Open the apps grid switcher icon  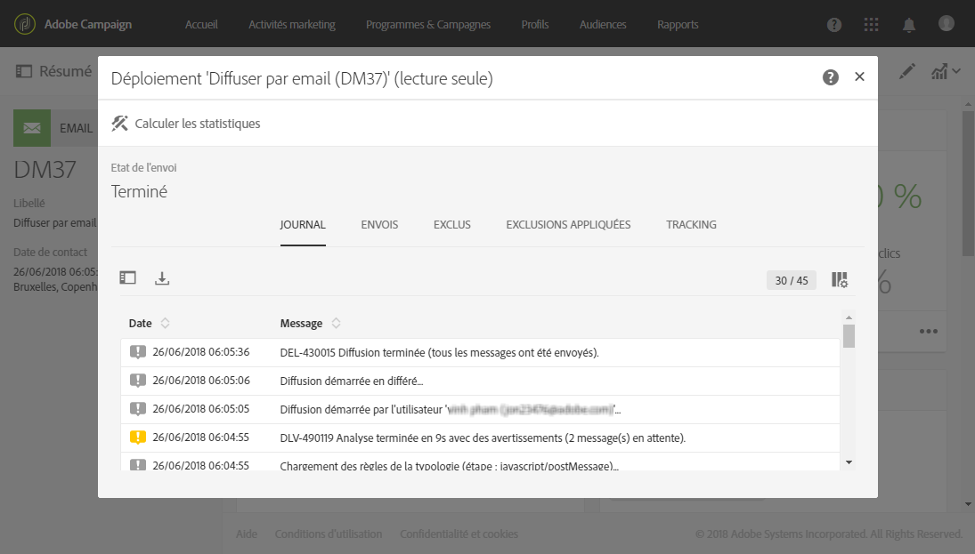(x=871, y=25)
